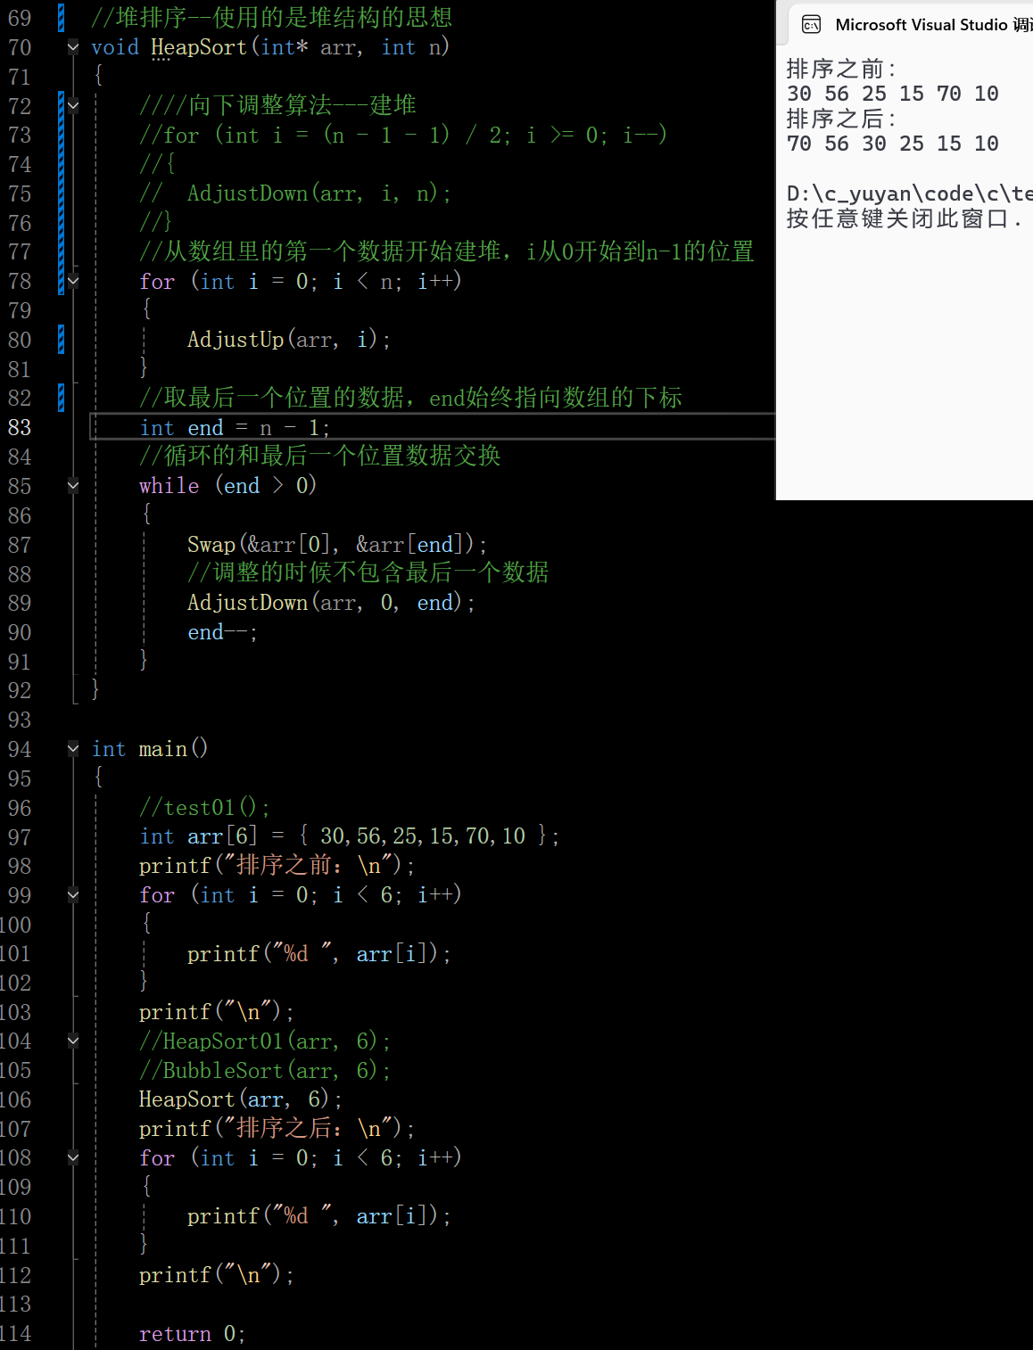The width and height of the screenshot is (1033, 1350).
Task: Click the commented //HeapSort01(arr, 6) line
Action: (264, 1041)
